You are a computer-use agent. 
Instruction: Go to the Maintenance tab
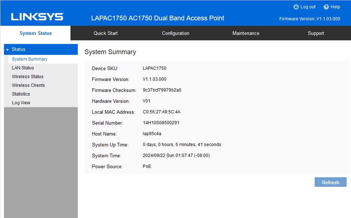pos(246,33)
